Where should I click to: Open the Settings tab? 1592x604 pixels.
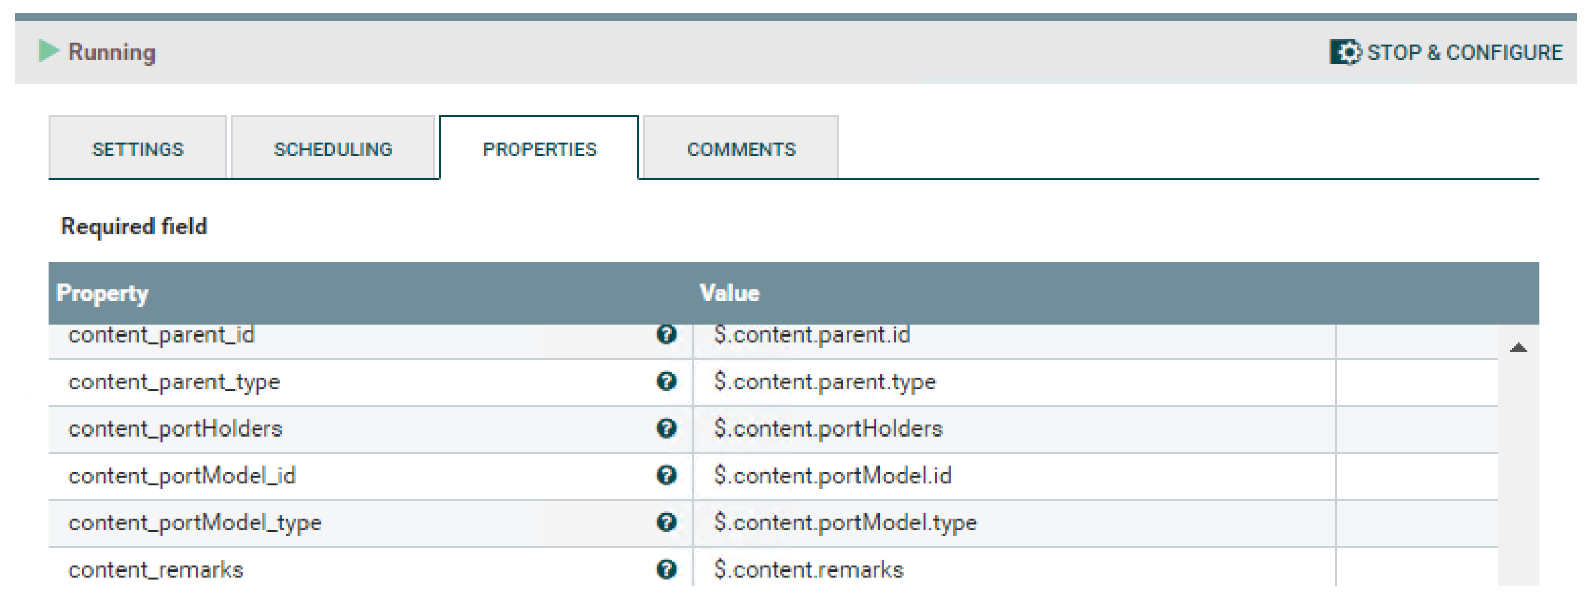click(138, 149)
